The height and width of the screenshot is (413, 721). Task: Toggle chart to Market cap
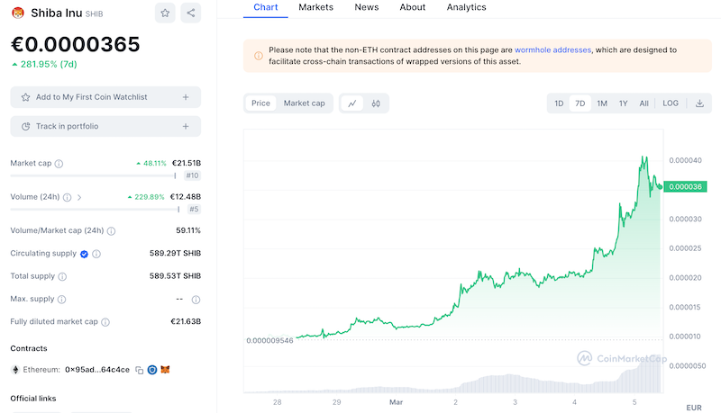click(304, 103)
